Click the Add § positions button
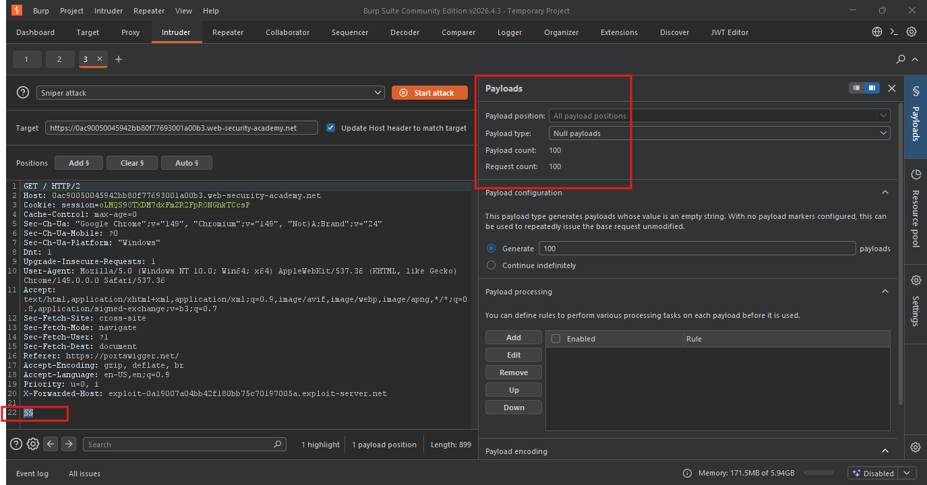927x485 pixels. (x=79, y=163)
